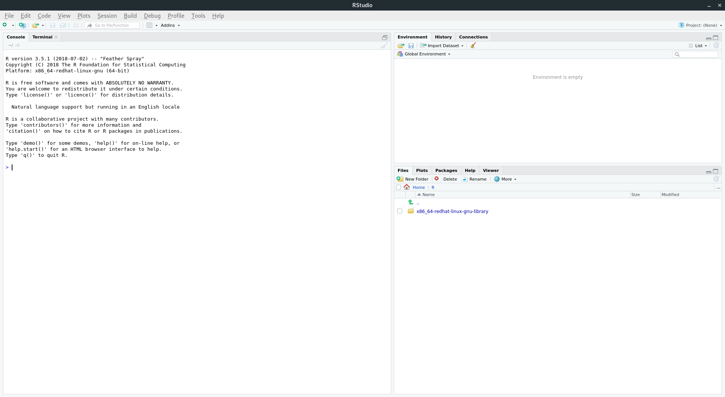Sort files by Size column header

(645, 195)
